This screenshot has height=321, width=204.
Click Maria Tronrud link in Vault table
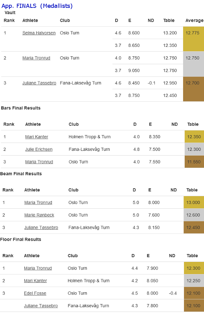[x=36, y=58]
